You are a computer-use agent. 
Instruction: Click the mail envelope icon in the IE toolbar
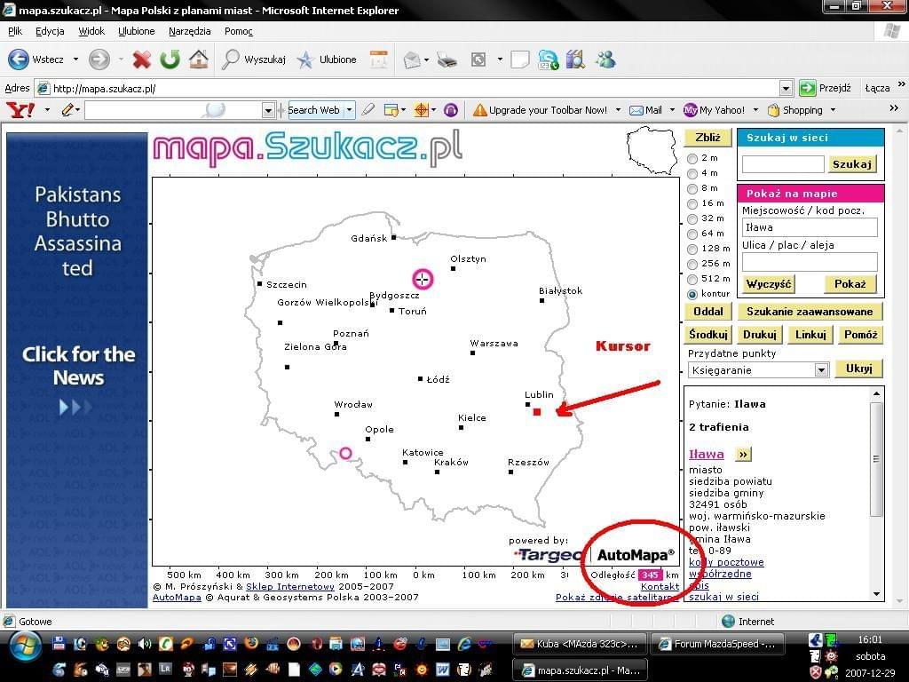pos(412,59)
